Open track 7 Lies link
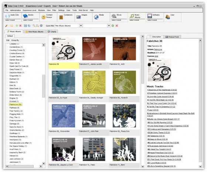The image size is (207, 172). point(153,110)
